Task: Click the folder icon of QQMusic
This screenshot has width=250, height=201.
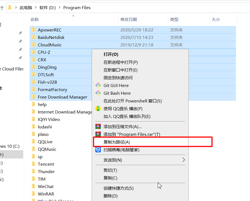Action: (33, 149)
